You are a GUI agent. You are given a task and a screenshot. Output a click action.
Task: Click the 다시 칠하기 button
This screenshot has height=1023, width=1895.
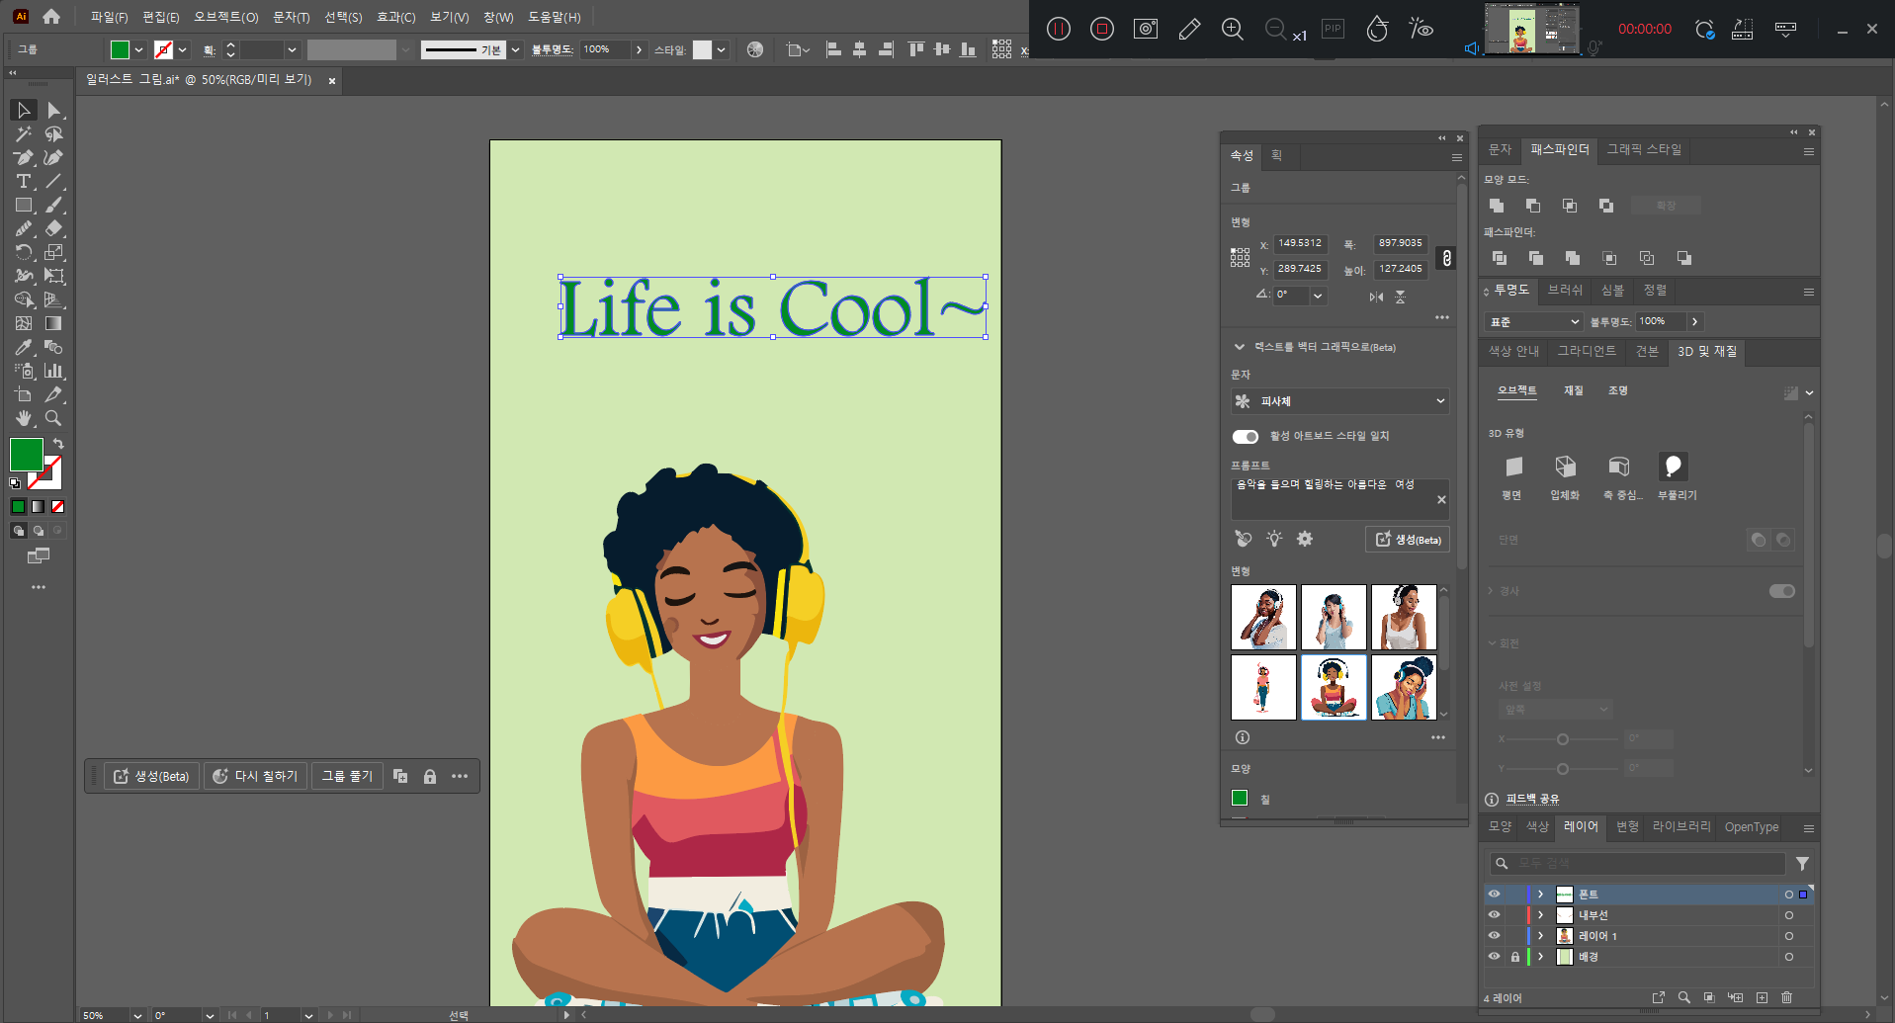[x=256, y=777]
